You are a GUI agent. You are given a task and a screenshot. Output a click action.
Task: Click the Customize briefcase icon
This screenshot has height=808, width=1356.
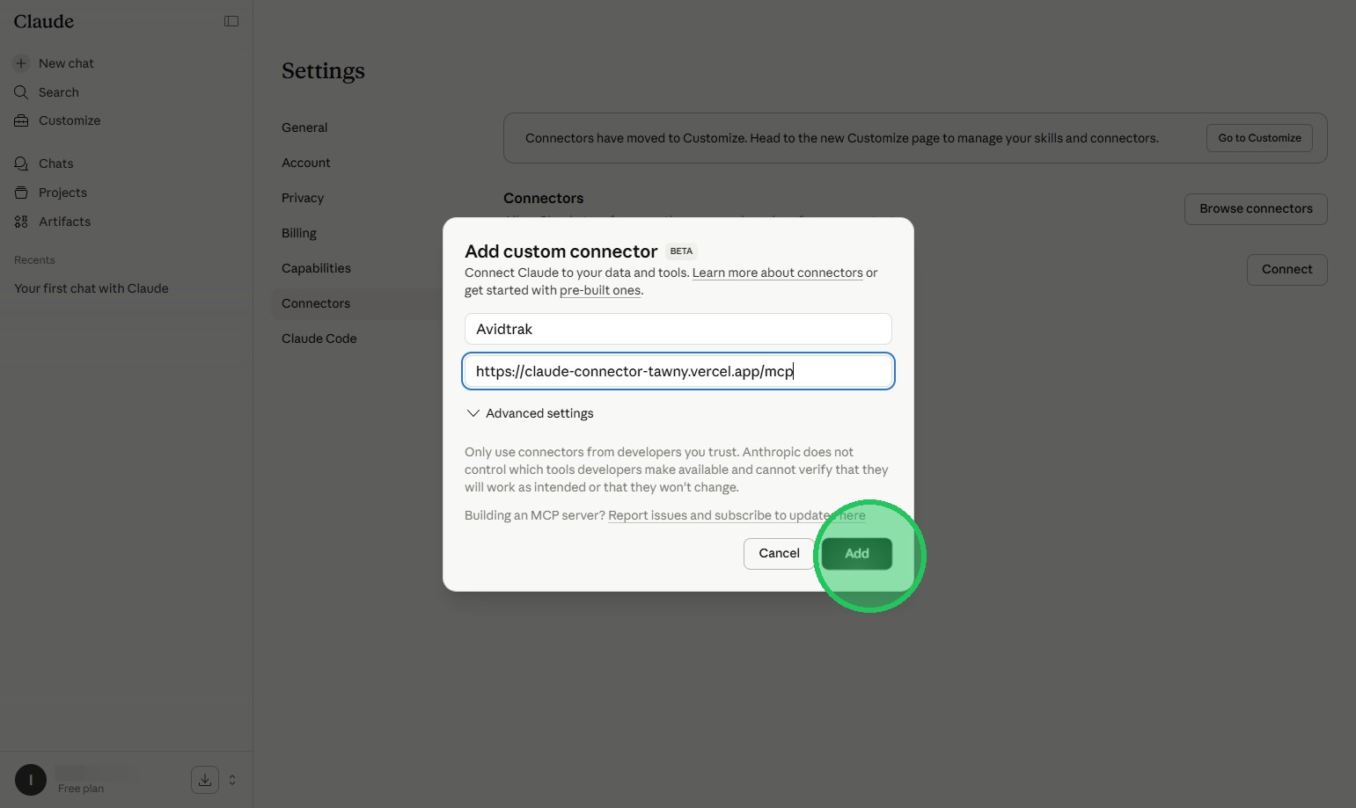tap(21, 120)
